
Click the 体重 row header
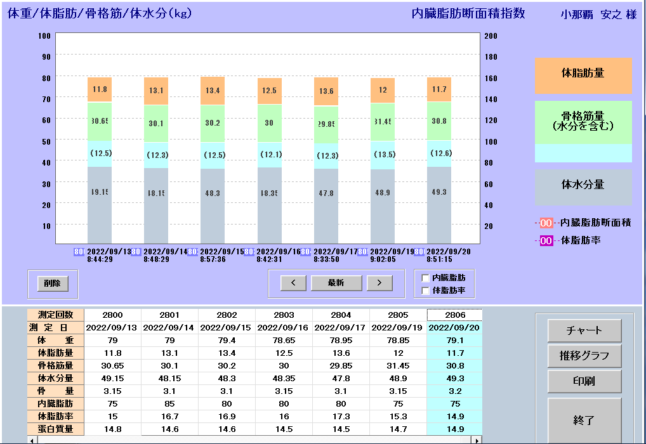pyautogui.click(x=56, y=340)
